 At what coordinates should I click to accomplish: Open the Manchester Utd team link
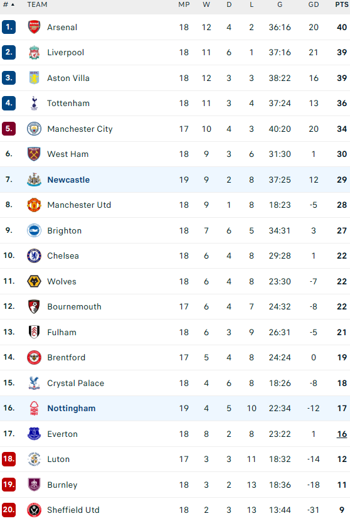tap(79, 205)
